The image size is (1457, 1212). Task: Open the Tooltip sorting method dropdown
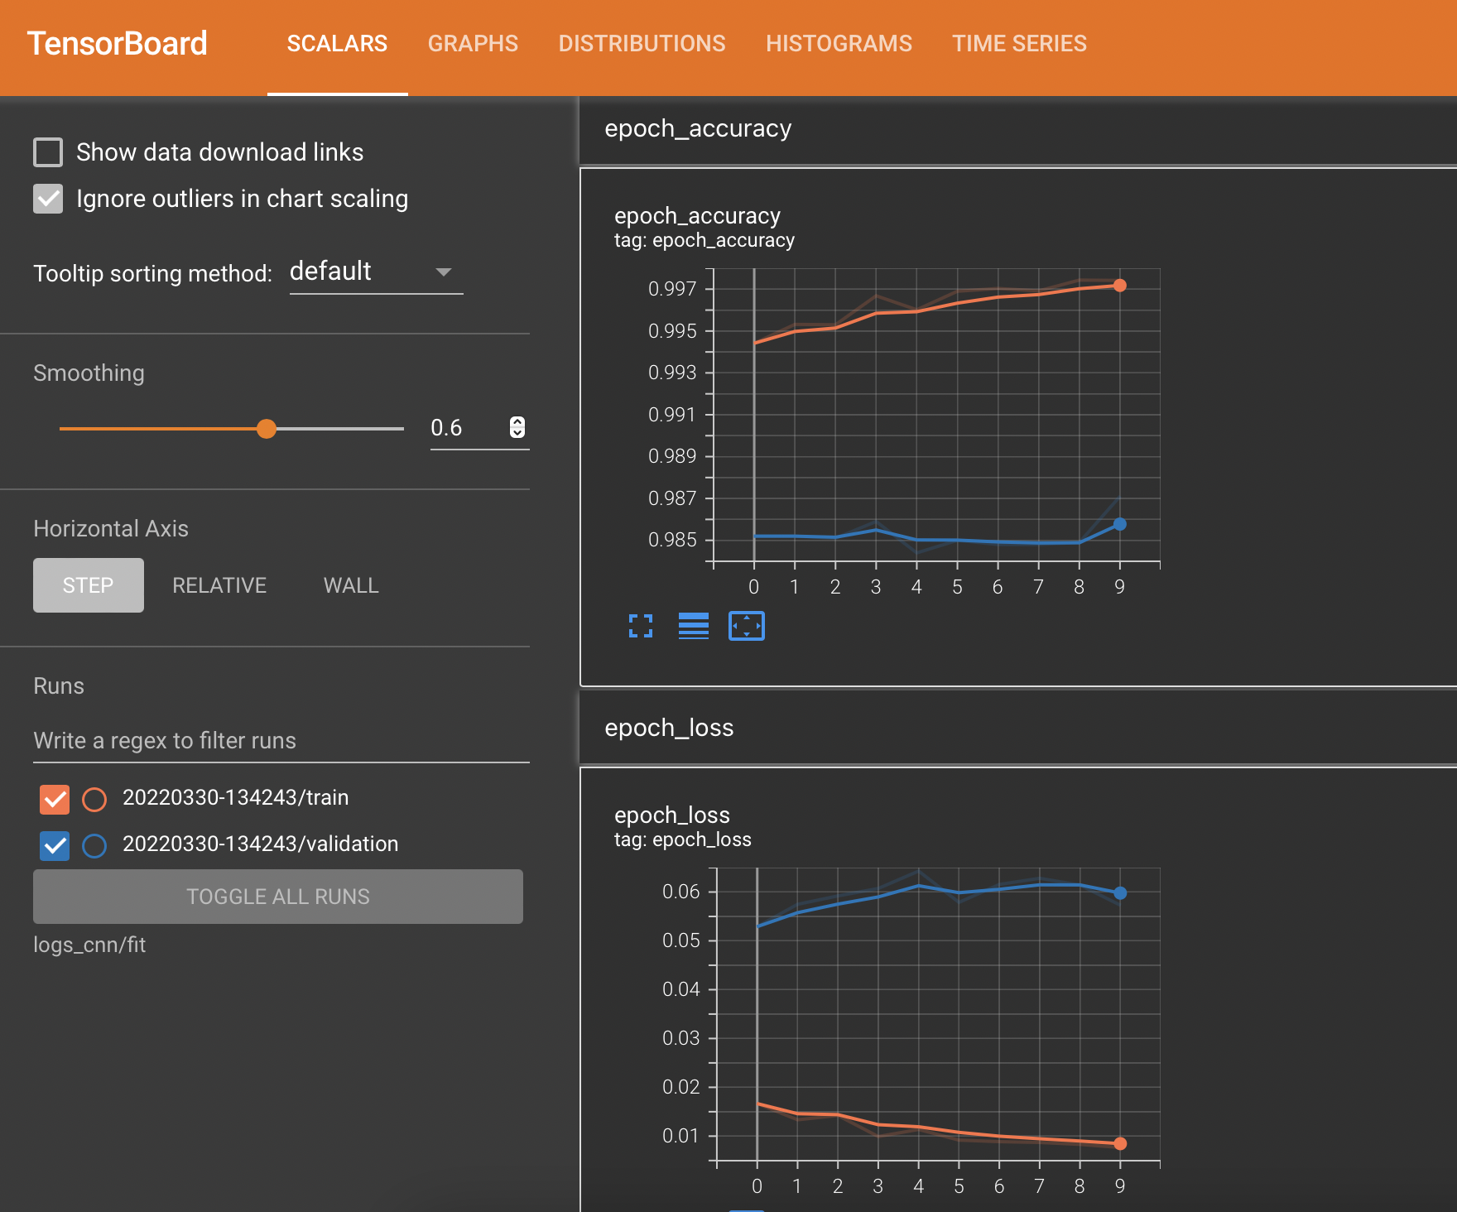376,272
